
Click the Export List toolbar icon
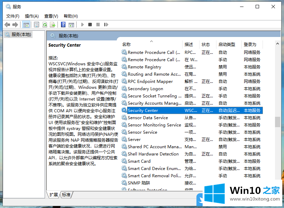[53, 25]
